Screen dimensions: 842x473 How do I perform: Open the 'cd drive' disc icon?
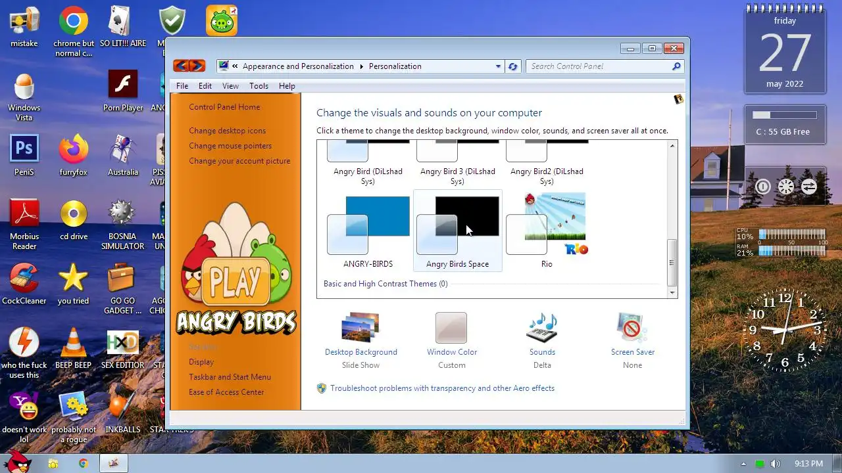(x=74, y=220)
